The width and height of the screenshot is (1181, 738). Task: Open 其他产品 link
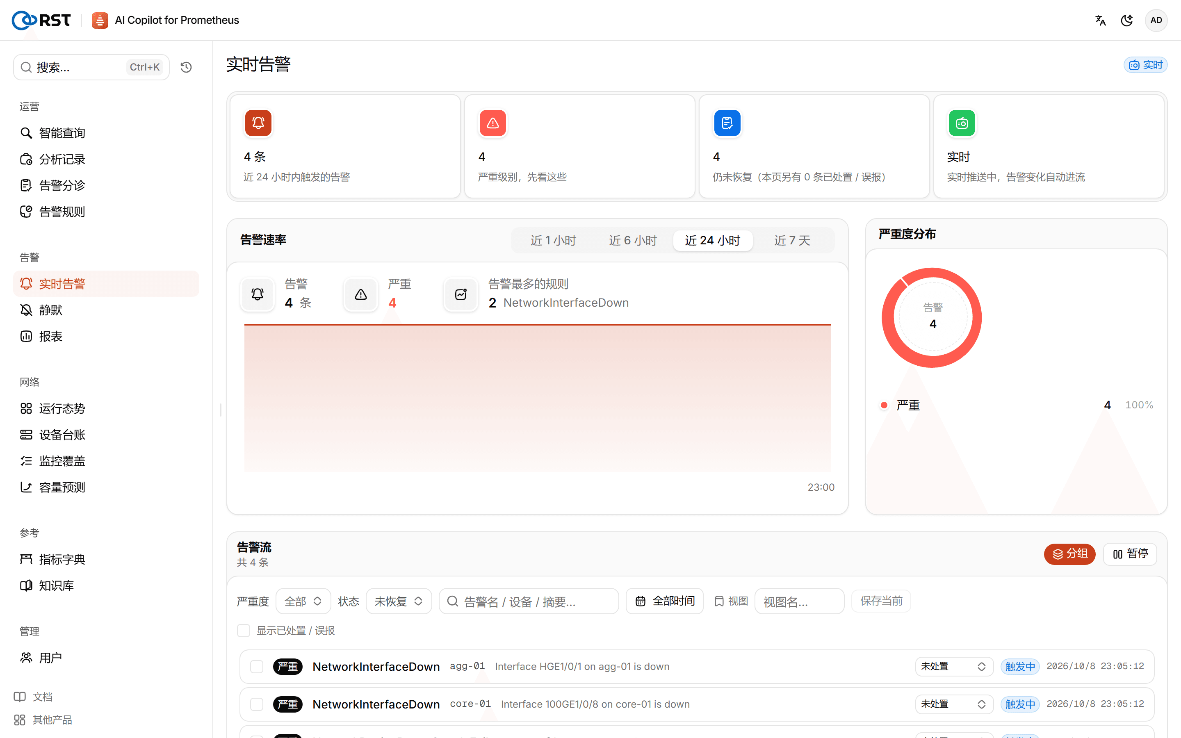pyautogui.click(x=43, y=720)
